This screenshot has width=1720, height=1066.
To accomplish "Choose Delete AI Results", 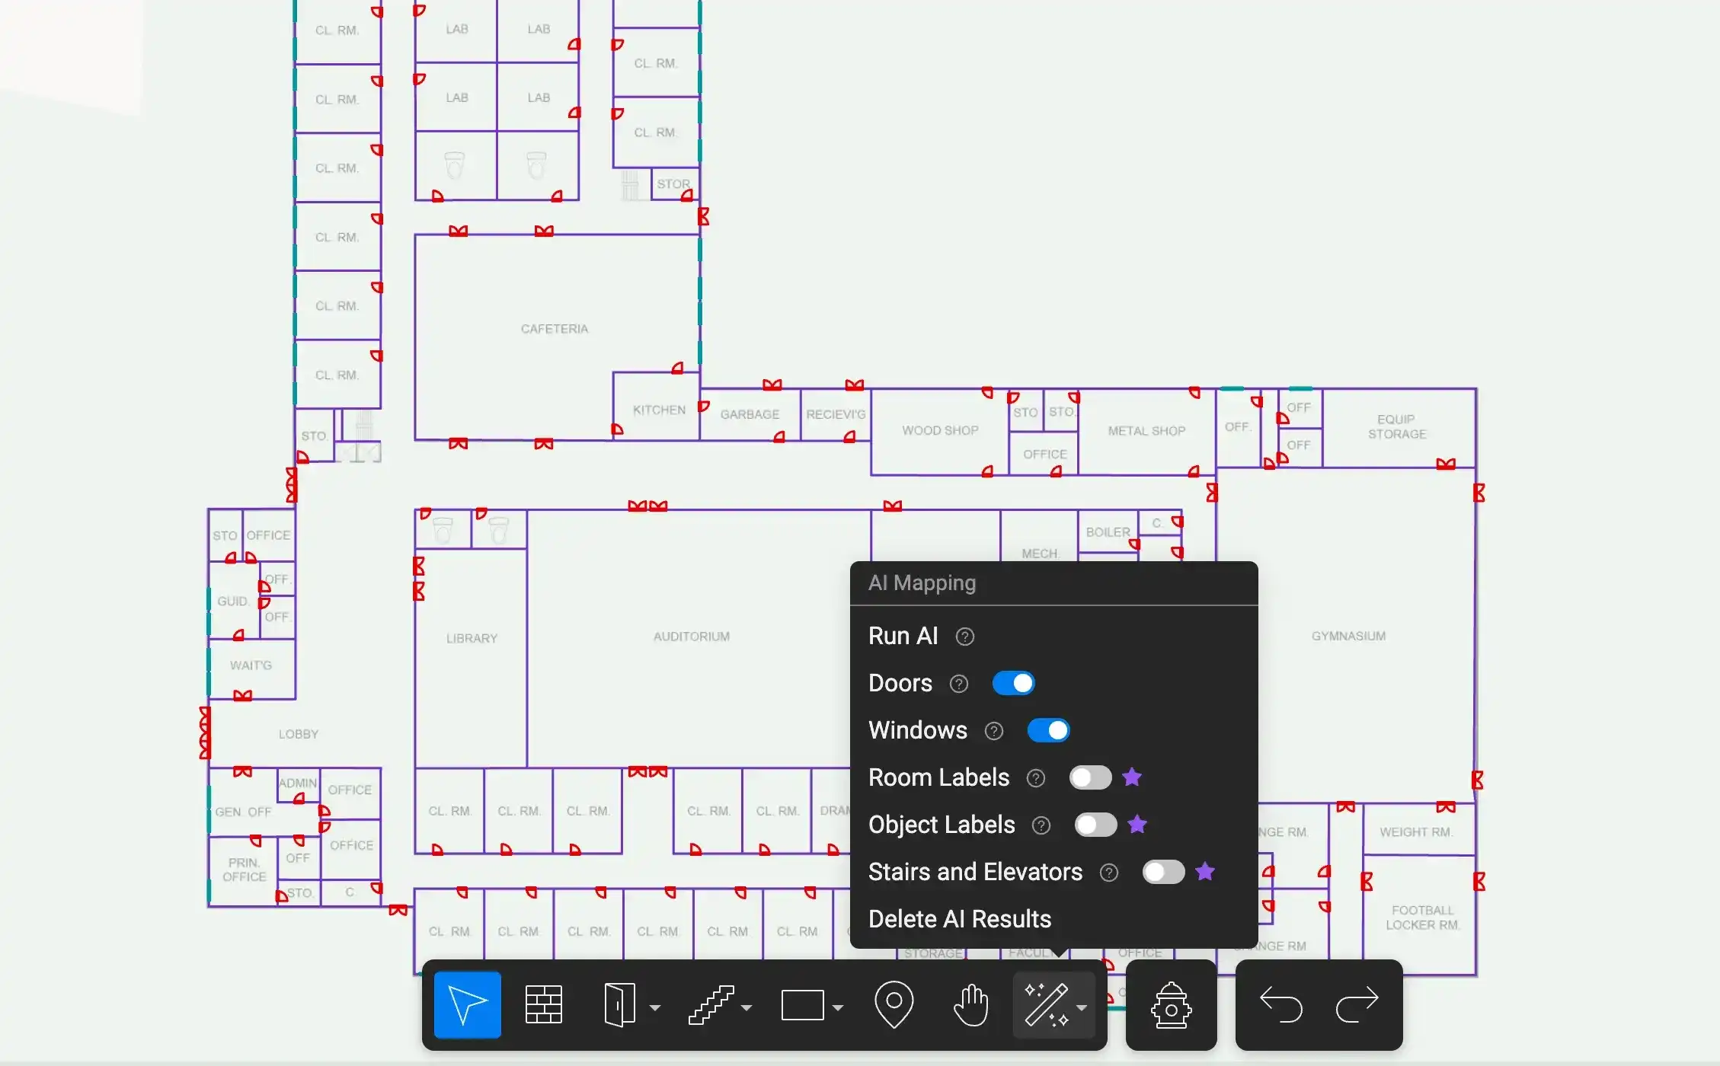I will point(960,919).
